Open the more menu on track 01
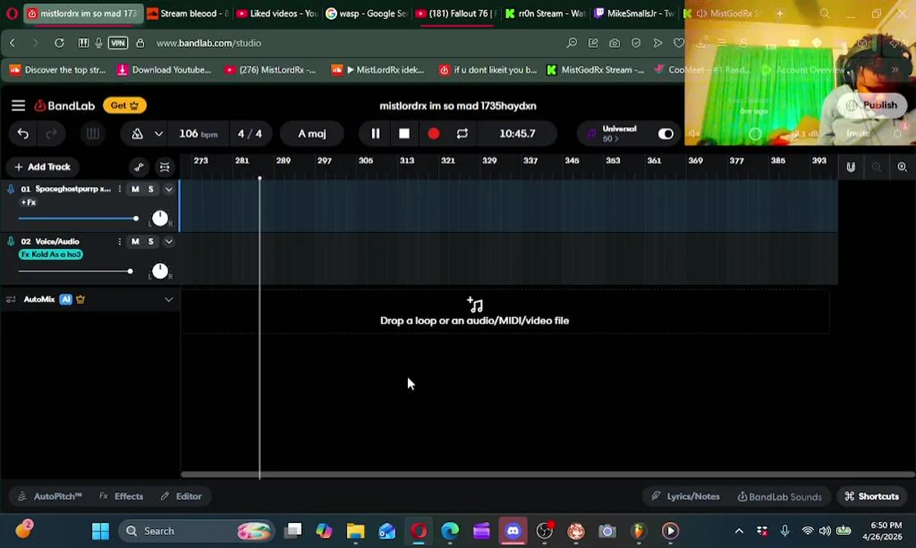 point(119,189)
